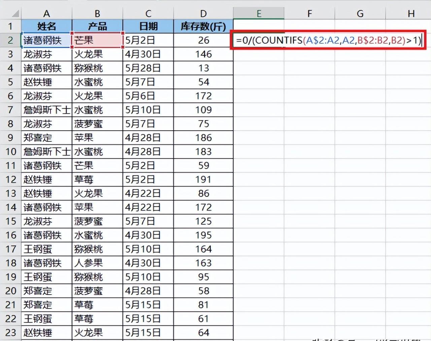Select row 23 header
Image resolution: width=431 pixels, height=341 pixels.
coord(10,333)
